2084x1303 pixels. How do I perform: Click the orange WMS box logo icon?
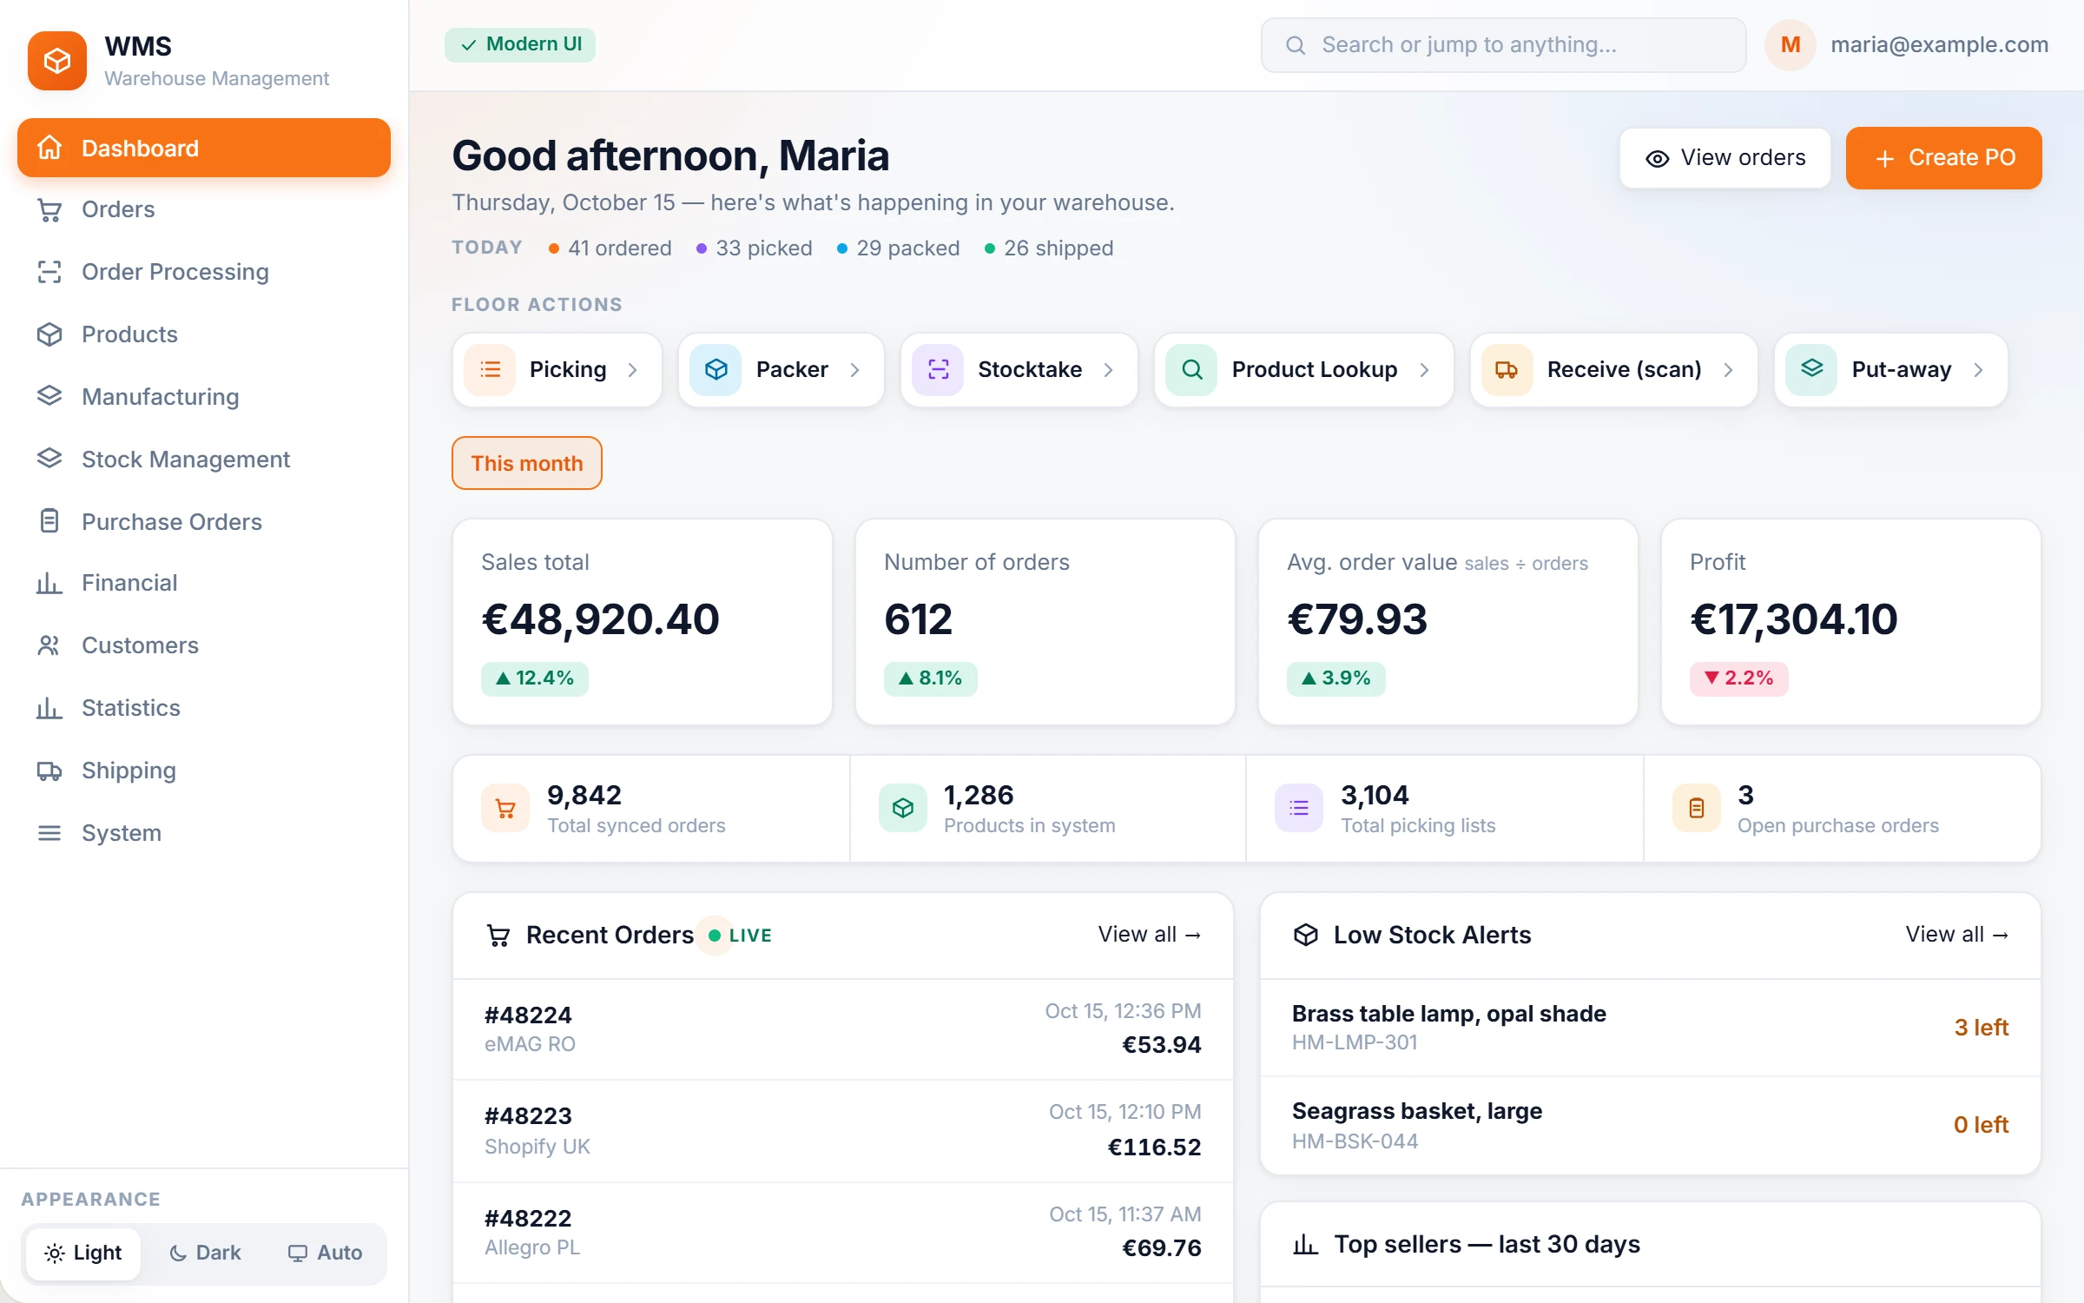57,61
